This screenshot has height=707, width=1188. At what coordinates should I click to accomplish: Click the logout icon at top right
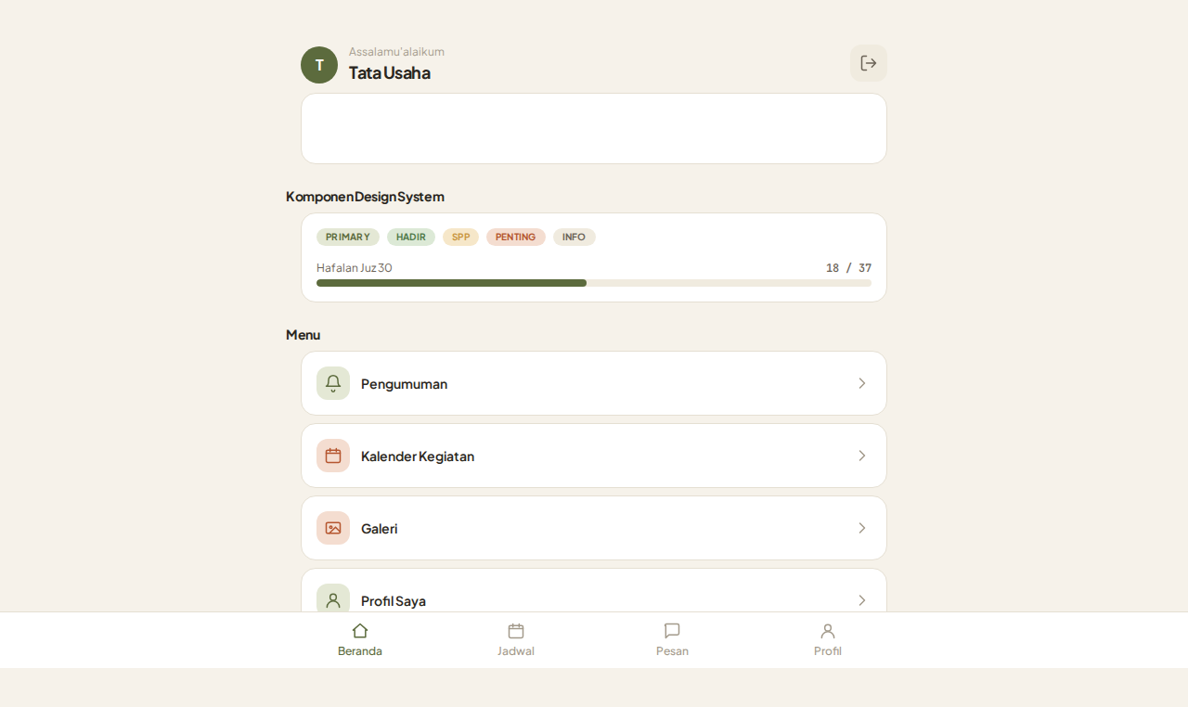[x=869, y=63]
